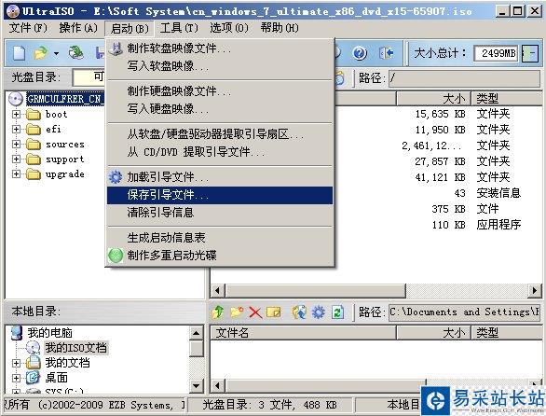Open the 帮助(H) menu
Viewport: 546px width, 416px height.
coord(280,28)
